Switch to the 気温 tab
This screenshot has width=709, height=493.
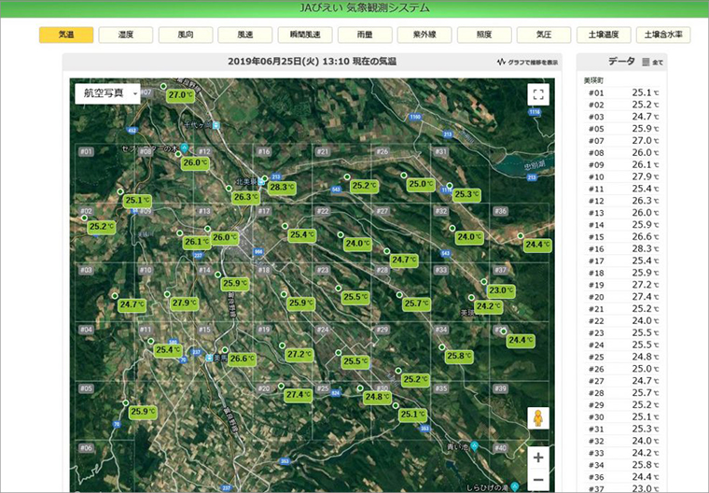(x=66, y=35)
